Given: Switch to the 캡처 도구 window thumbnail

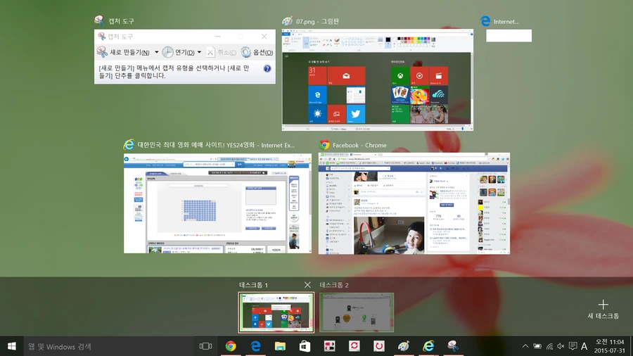Looking at the screenshot, I should [x=185, y=56].
